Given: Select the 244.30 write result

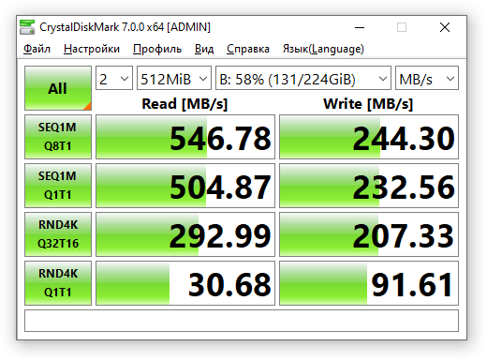Looking at the screenshot, I should tap(369, 137).
